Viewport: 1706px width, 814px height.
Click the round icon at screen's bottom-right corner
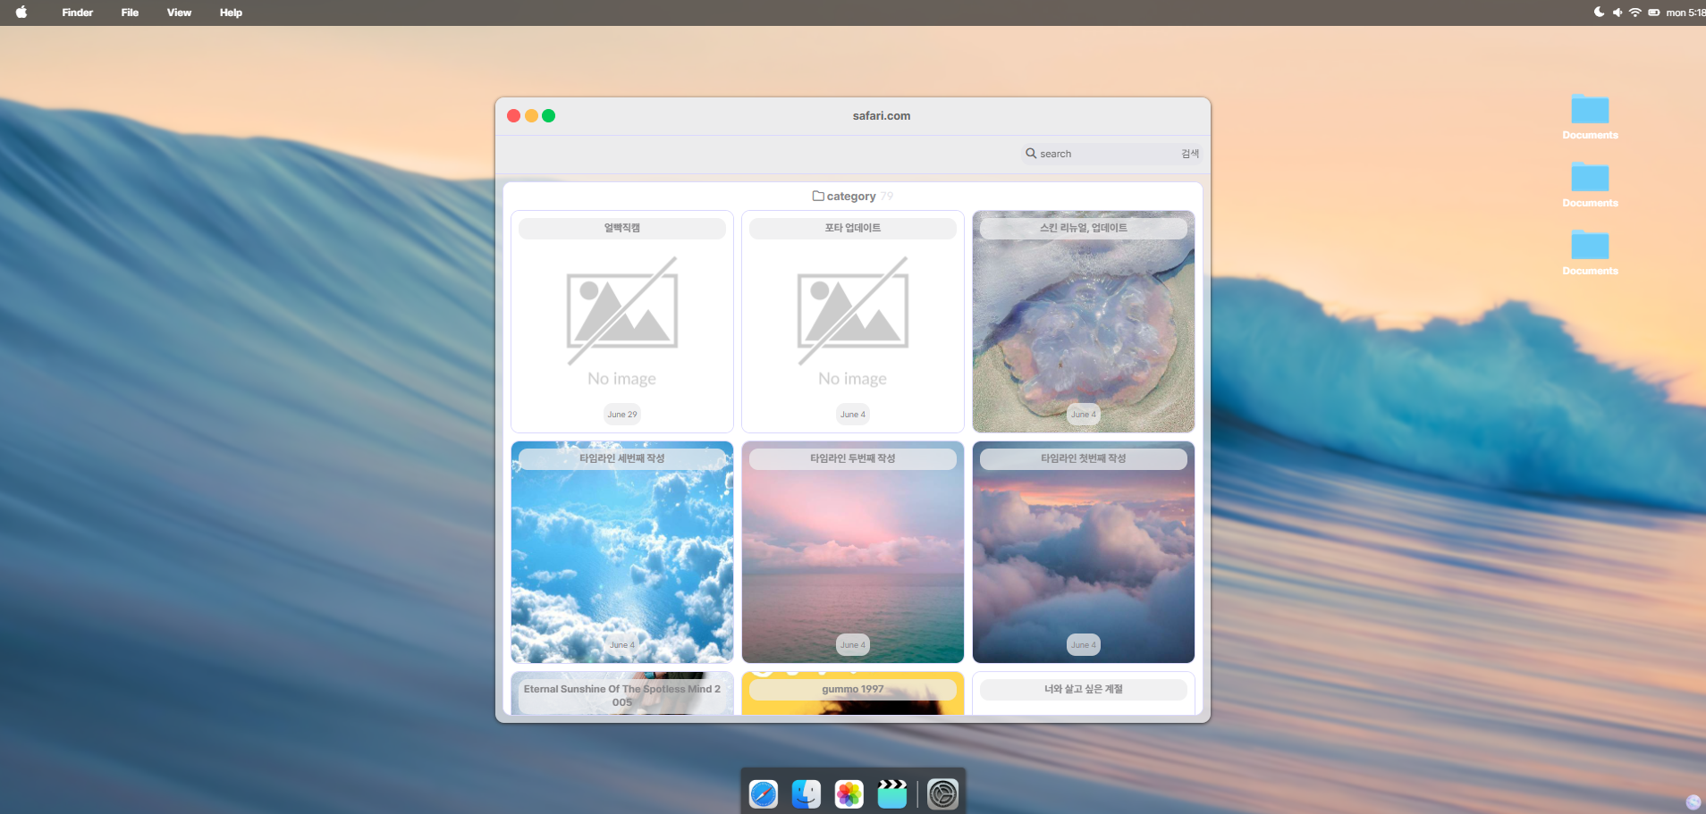[1693, 801]
